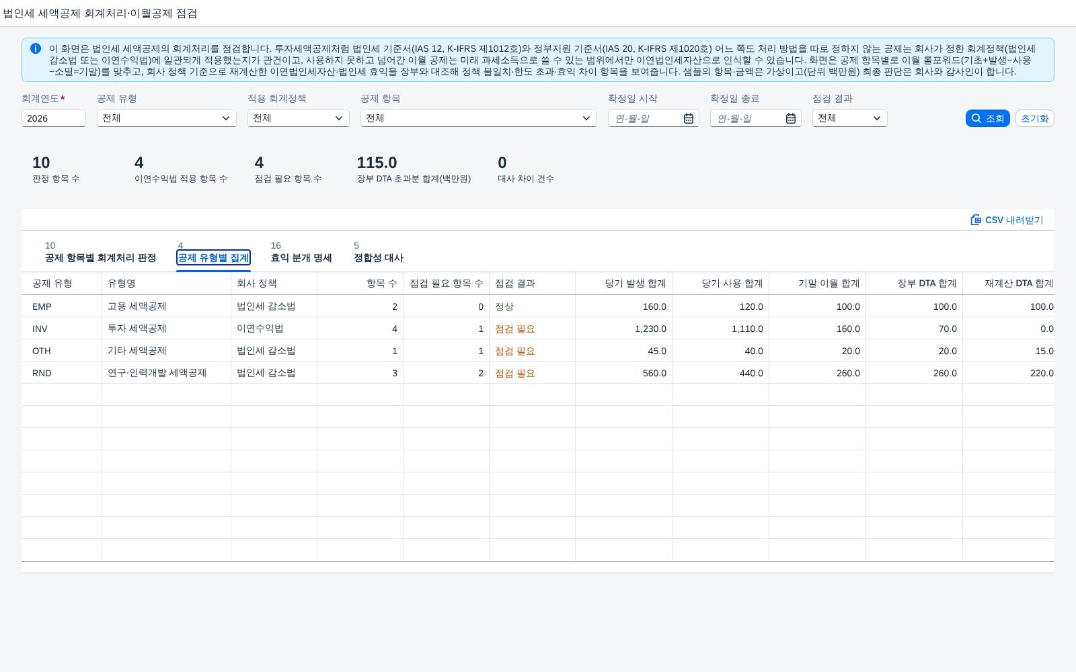Screen dimensions: 1076x672
Task: Click the 기말 이월 합계 column header
Action: tap(817, 284)
